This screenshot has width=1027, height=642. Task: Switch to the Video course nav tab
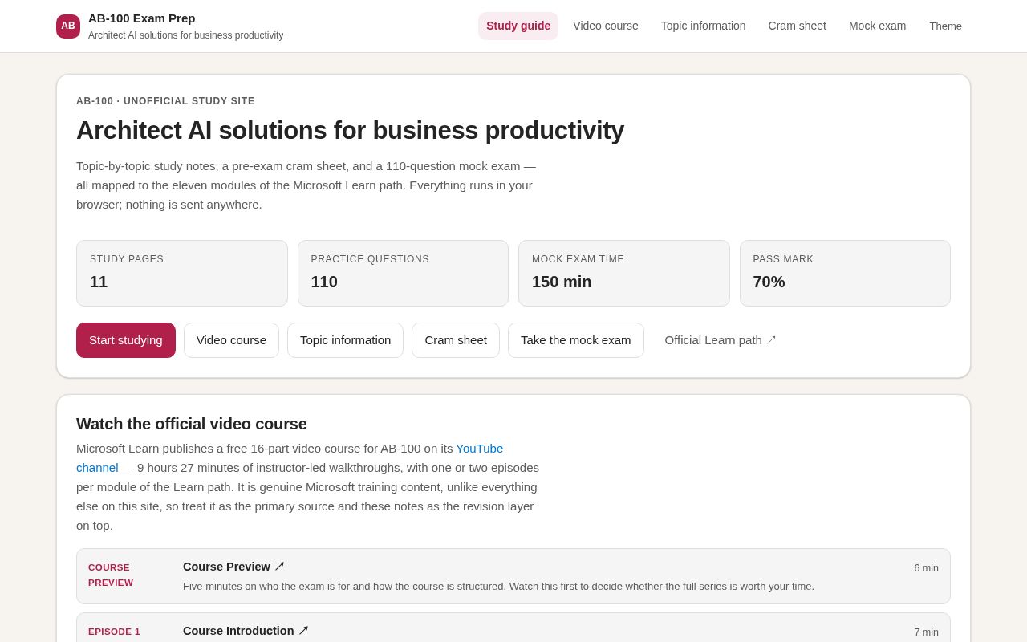pos(606,26)
